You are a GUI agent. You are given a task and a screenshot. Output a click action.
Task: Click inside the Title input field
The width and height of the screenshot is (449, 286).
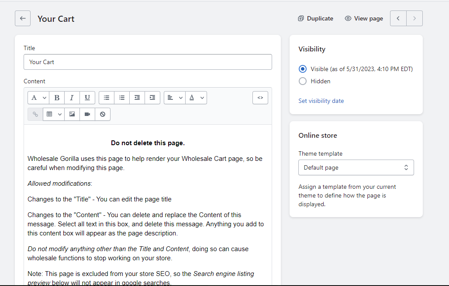point(148,62)
